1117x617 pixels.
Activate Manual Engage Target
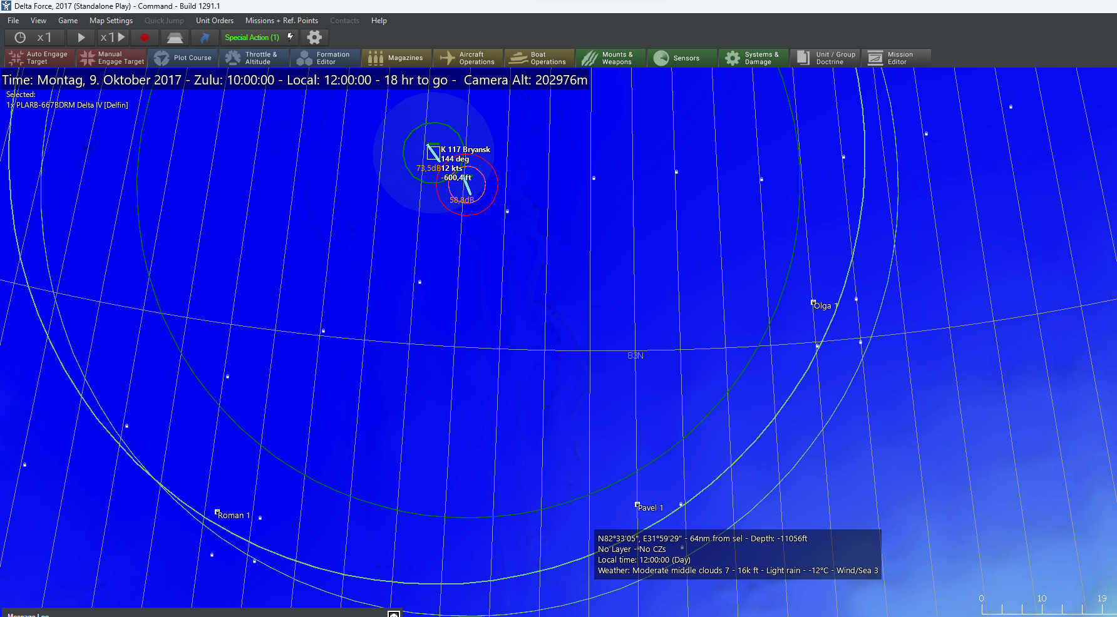tap(111, 58)
